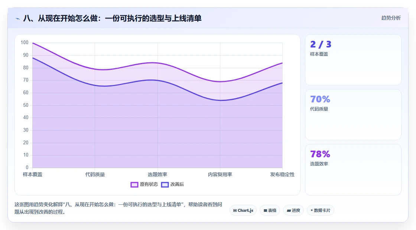Toggle the 改善后 legend swatch

point(165,185)
